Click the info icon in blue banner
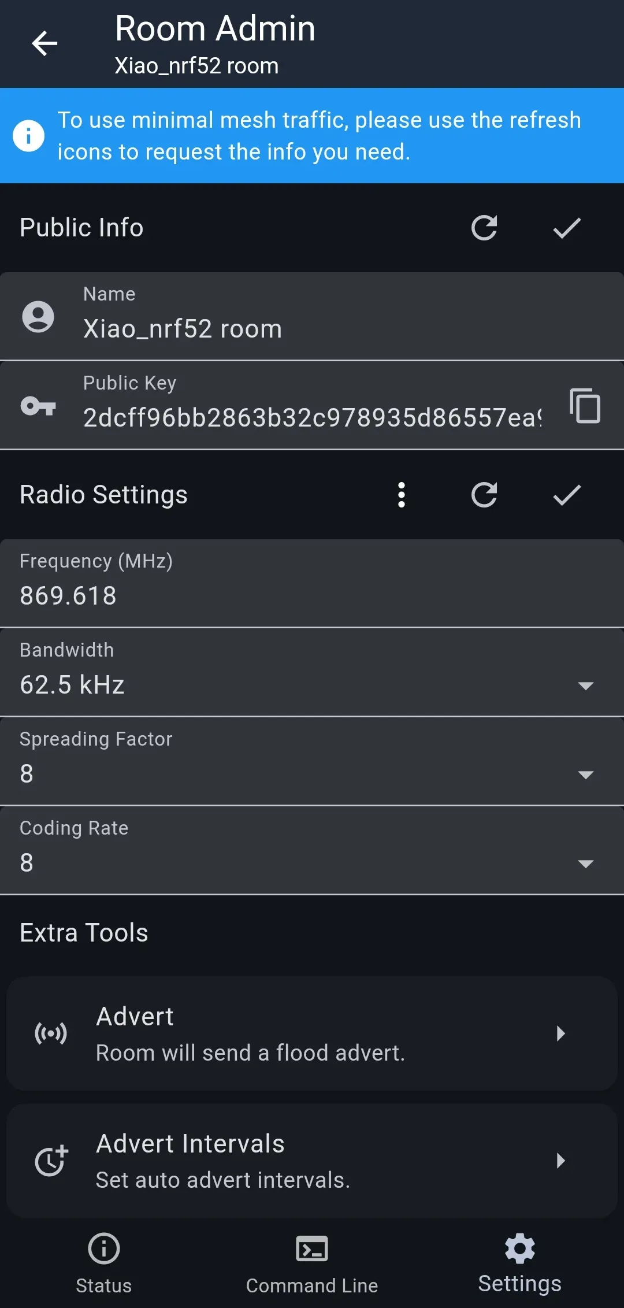The width and height of the screenshot is (624, 1308). coord(29,136)
